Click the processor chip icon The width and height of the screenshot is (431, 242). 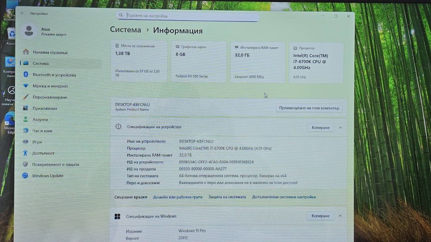click(x=295, y=48)
